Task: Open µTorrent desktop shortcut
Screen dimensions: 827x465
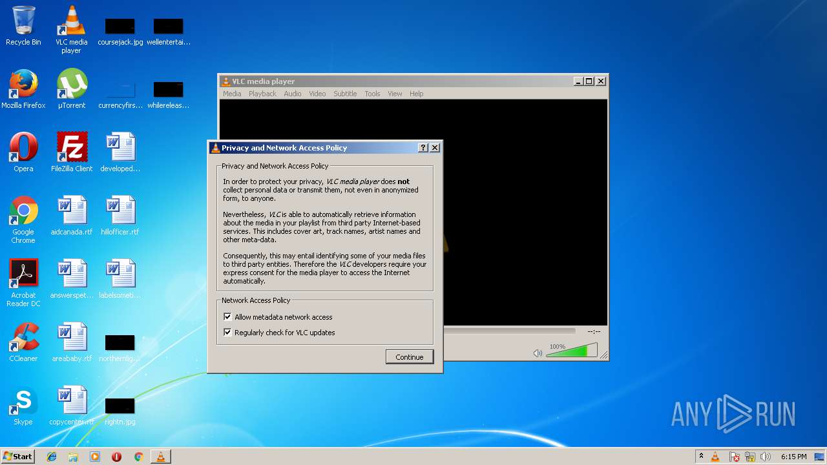Action: [71, 89]
